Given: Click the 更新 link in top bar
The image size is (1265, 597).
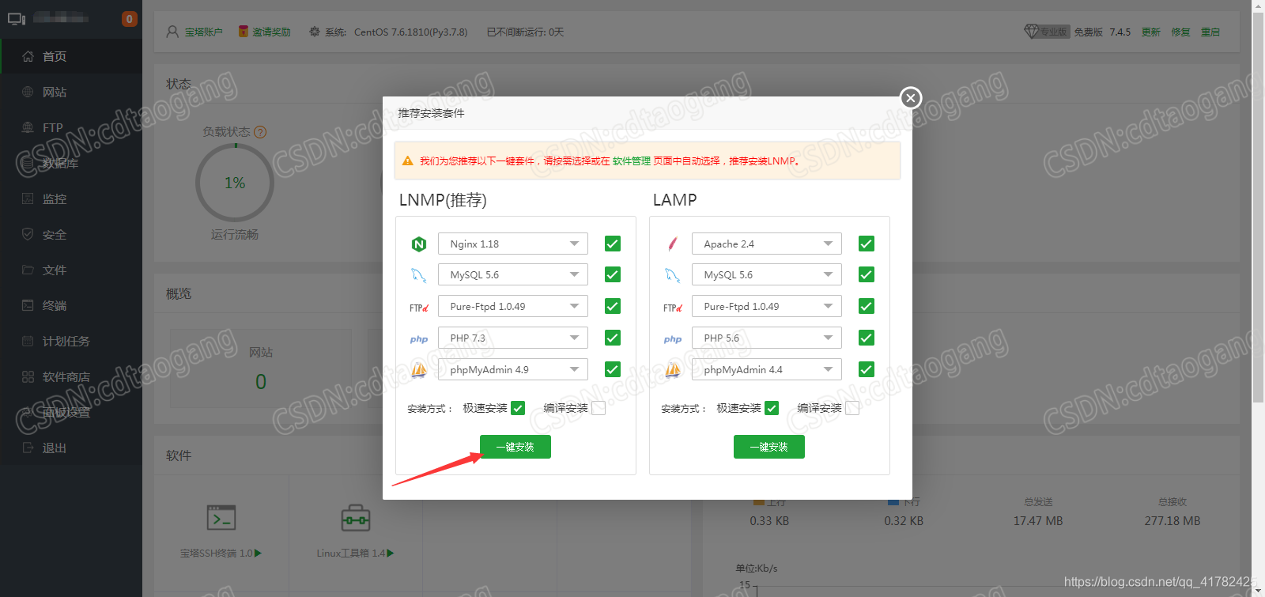Looking at the screenshot, I should point(1150,32).
